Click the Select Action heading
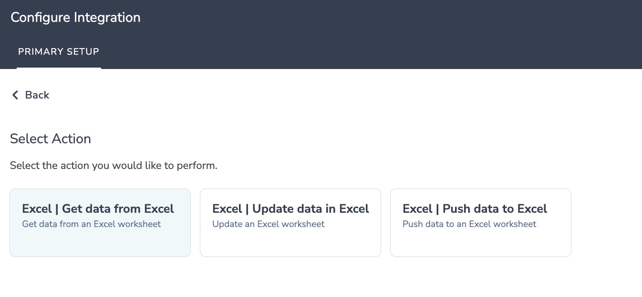 pos(50,139)
